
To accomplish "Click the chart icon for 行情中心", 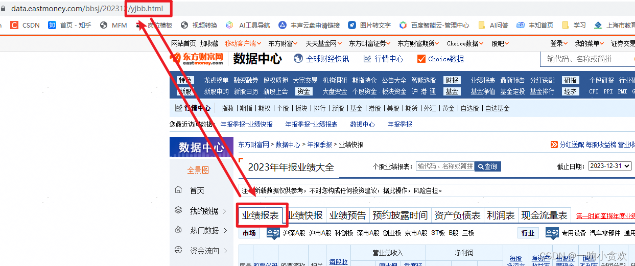I will [367, 59].
